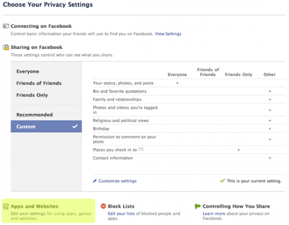The height and width of the screenshot is (225, 289).
Task: Click the [?] help mark after Places
Action: (141, 149)
